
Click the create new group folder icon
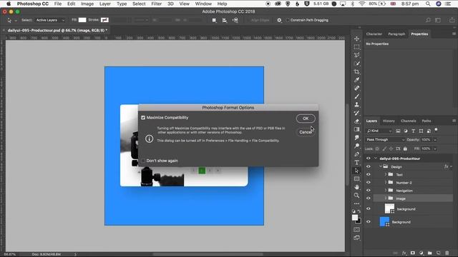pyautogui.click(x=430, y=253)
